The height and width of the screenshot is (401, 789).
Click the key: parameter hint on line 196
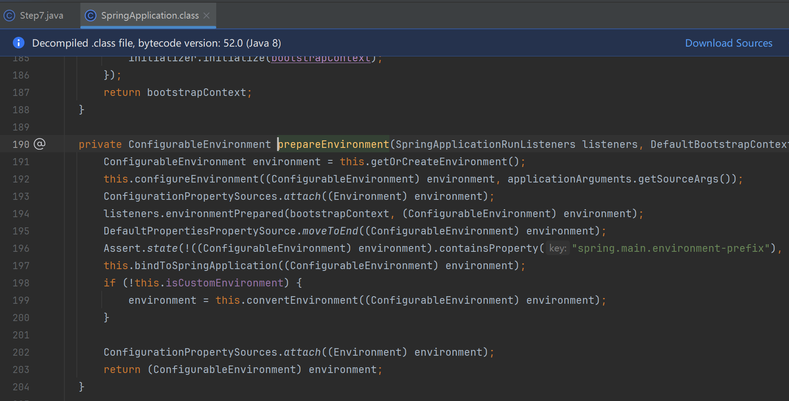(x=558, y=248)
